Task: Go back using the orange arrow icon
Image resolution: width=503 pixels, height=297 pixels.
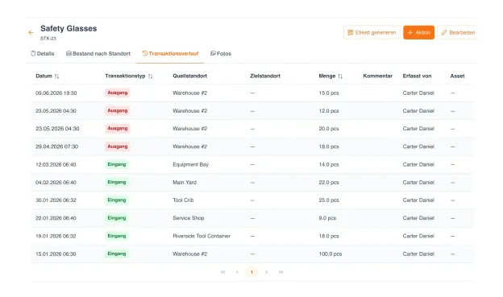Action: [31, 32]
